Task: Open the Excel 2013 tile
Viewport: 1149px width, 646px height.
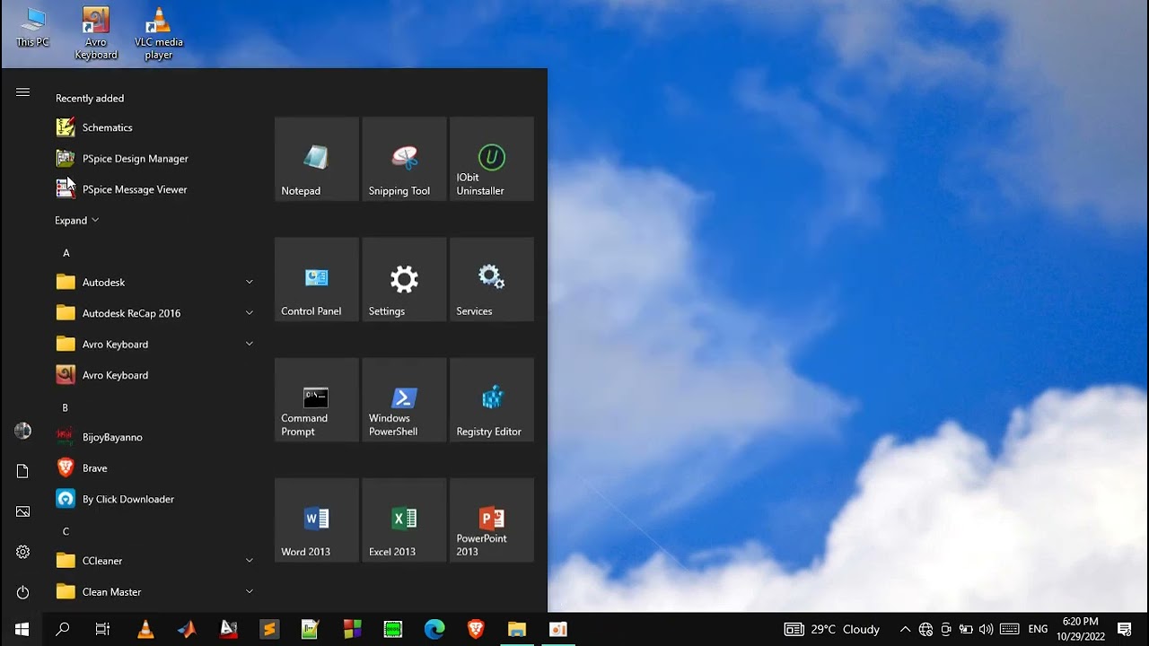Action: (x=404, y=519)
